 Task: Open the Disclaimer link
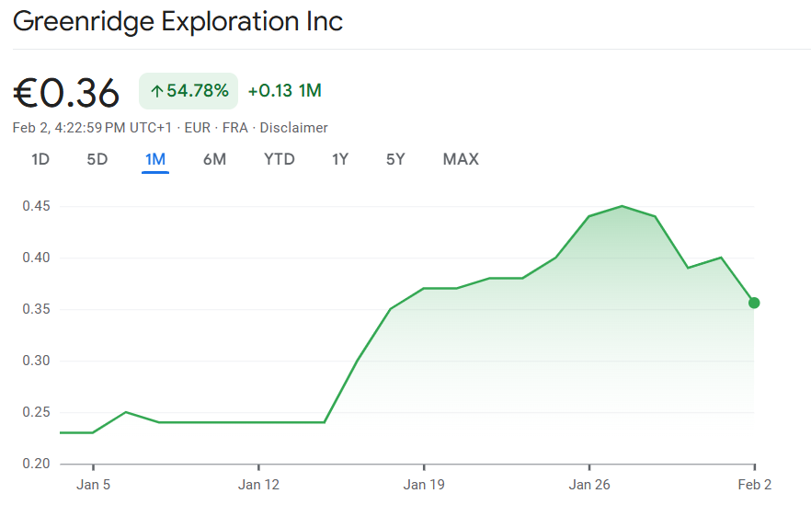coord(294,128)
